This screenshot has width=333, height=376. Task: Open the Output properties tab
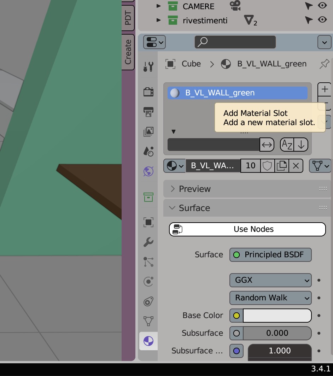(x=148, y=112)
